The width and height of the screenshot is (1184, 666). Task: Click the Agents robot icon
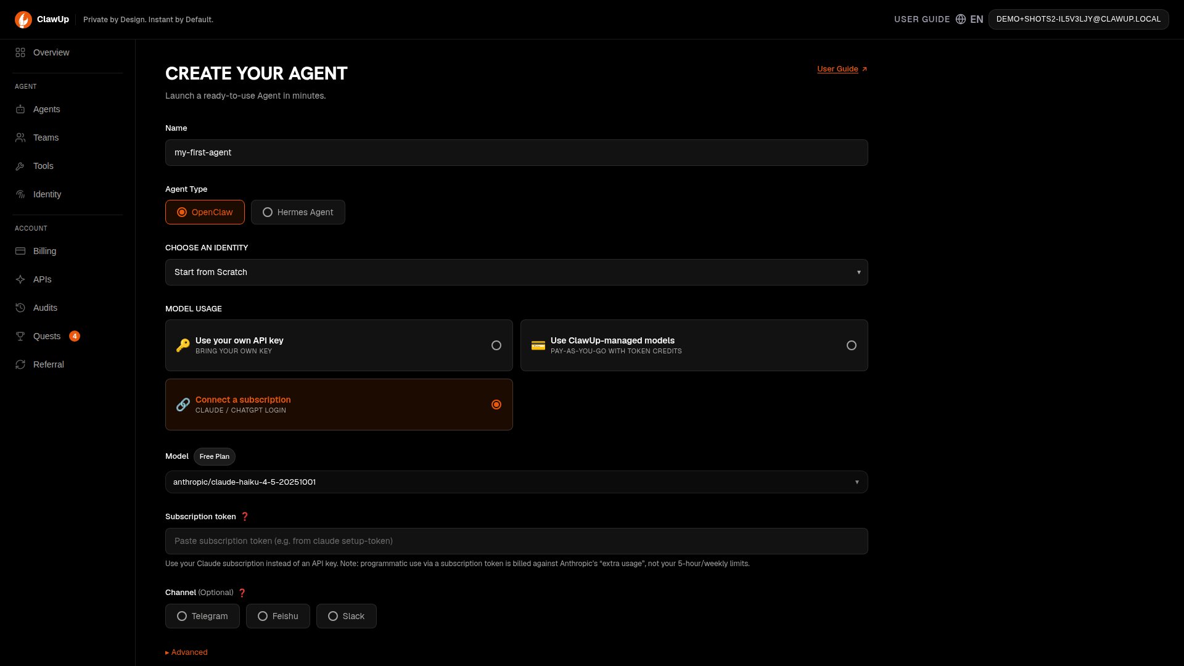[20, 109]
